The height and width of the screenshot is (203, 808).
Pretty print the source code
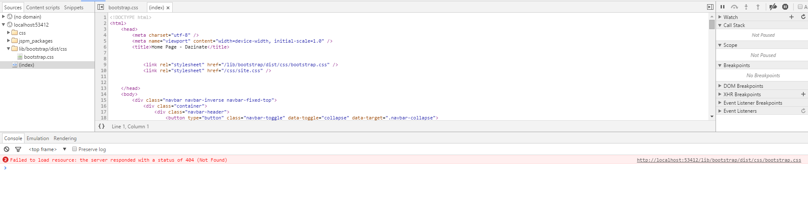pyautogui.click(x=101, y=126)
